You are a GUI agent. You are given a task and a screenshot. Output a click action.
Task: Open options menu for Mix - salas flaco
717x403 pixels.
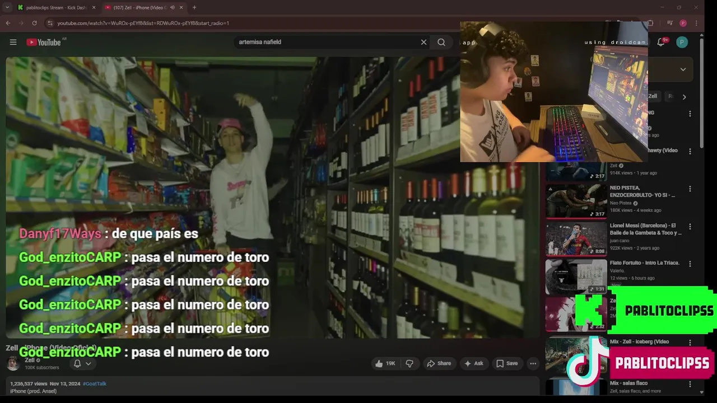pos(690,384)
